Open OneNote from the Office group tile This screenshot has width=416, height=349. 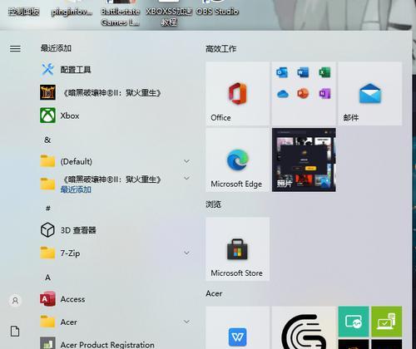324,94
